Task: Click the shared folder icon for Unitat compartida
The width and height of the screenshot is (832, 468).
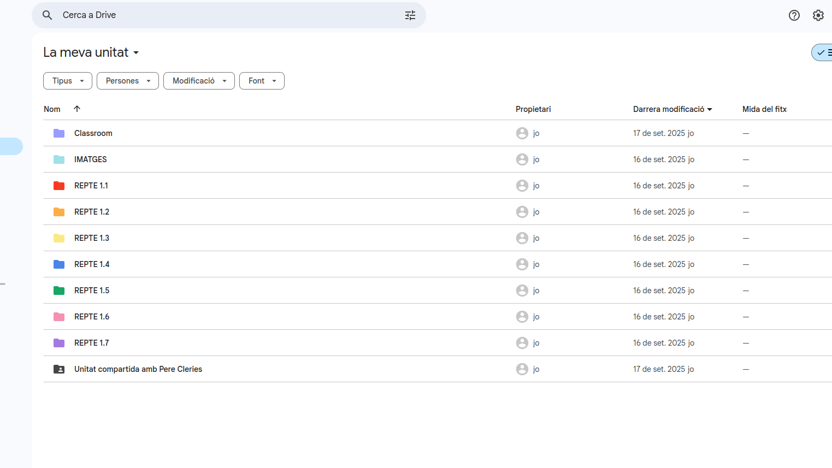Action: (x=59, y=369)
